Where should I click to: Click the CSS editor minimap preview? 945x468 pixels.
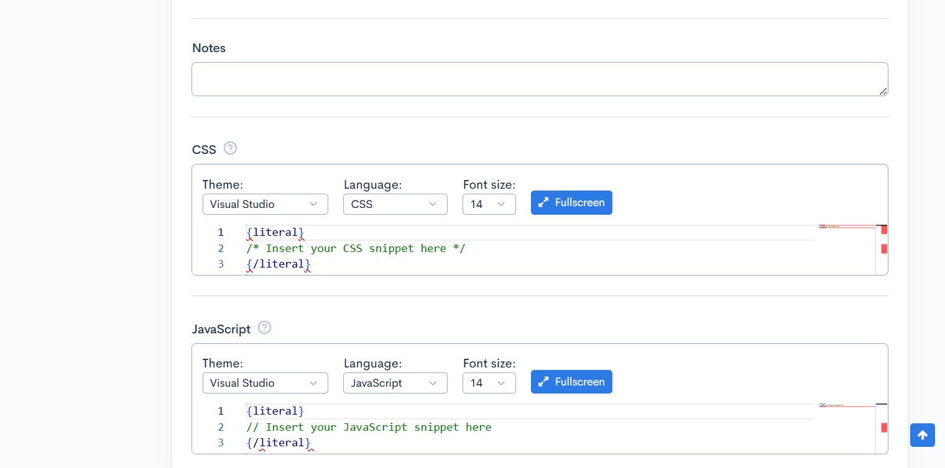[846, 248]
